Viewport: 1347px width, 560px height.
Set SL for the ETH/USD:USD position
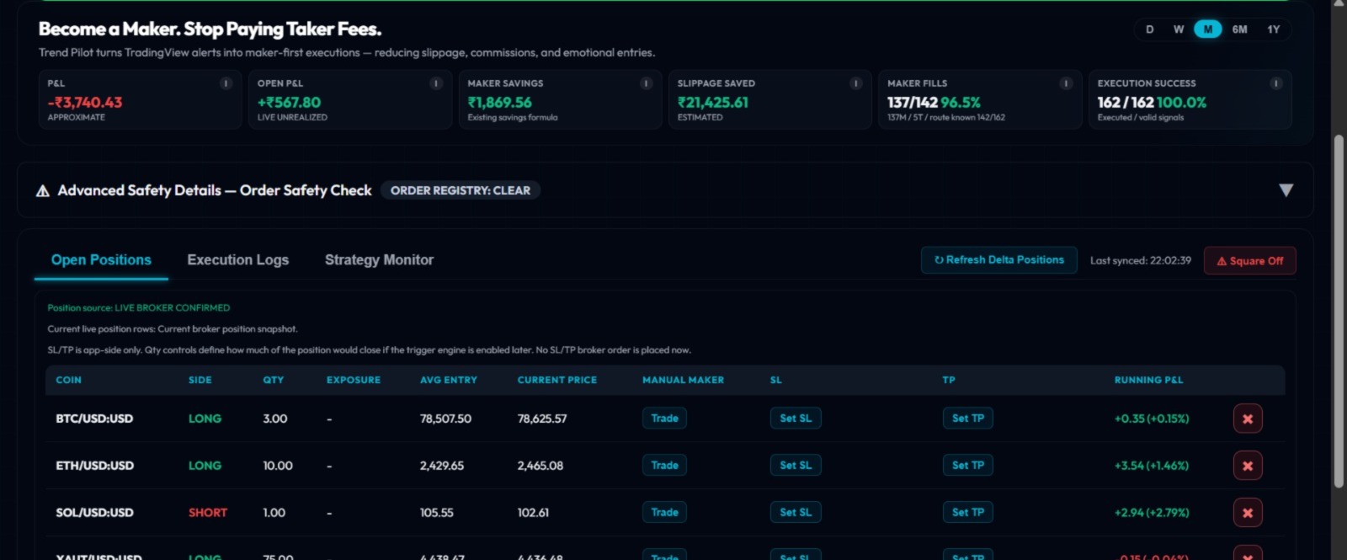click(x=796, y=466)
